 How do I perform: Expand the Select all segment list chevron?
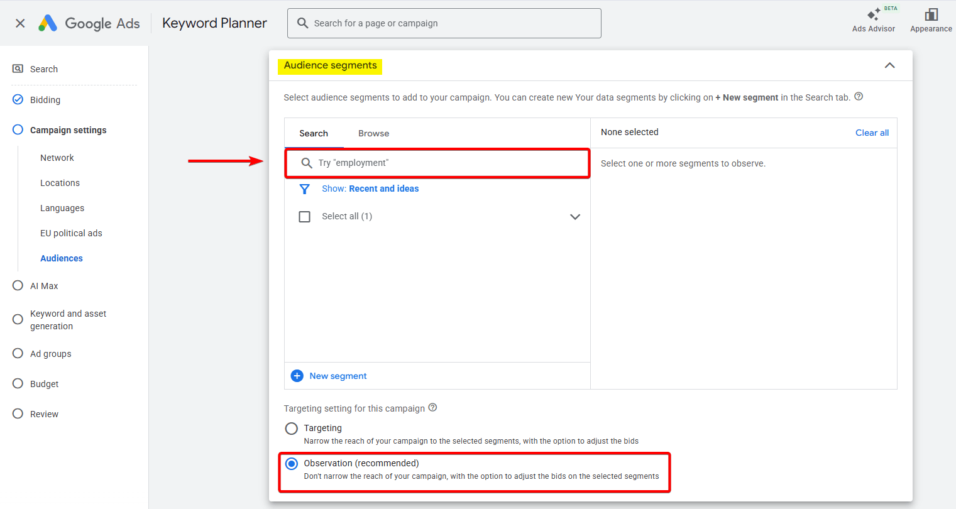[574, 217]
